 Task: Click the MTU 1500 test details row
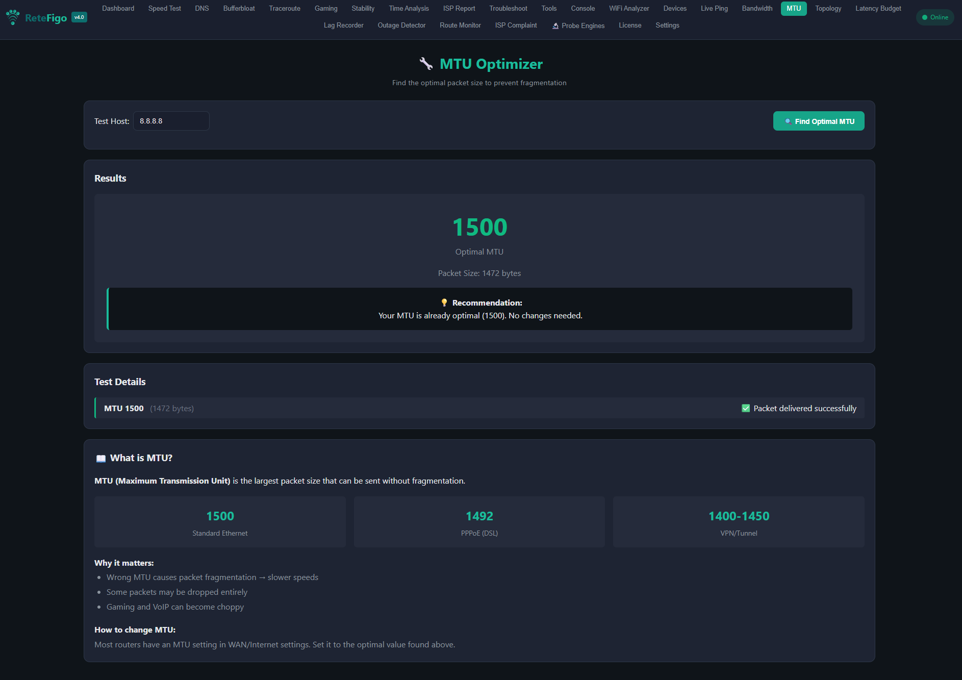point(479,408)
